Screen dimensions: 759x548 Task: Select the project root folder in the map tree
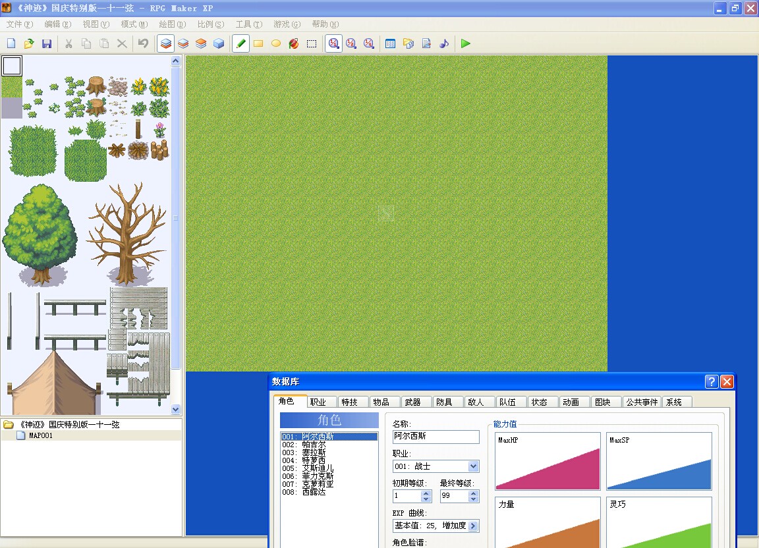click(x=69, y=425)
